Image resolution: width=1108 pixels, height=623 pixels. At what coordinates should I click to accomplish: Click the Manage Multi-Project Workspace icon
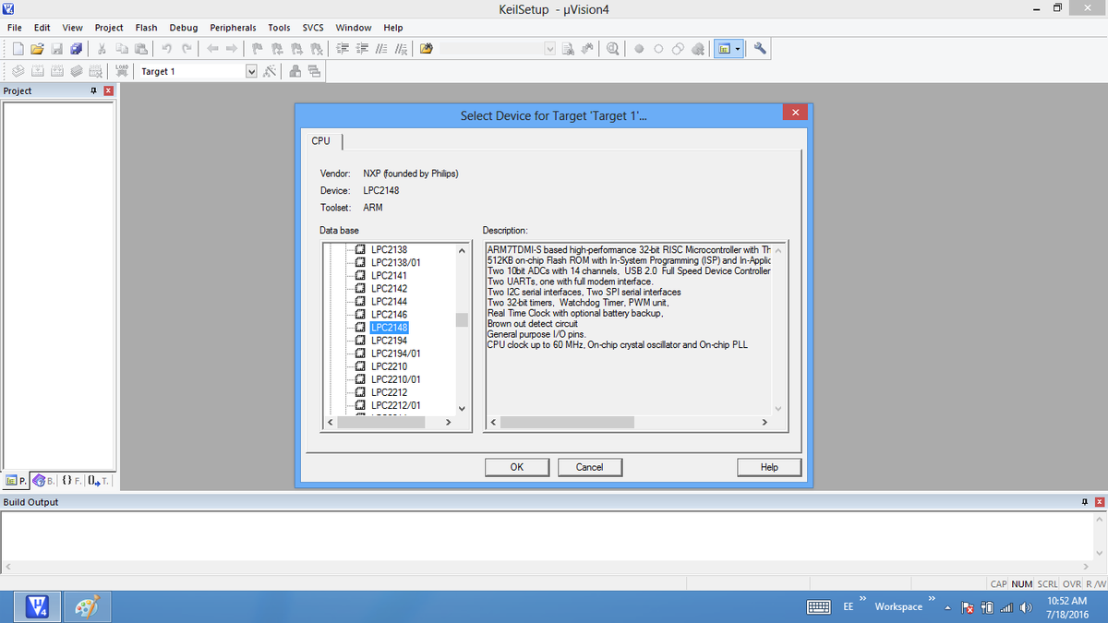(314, 71)
